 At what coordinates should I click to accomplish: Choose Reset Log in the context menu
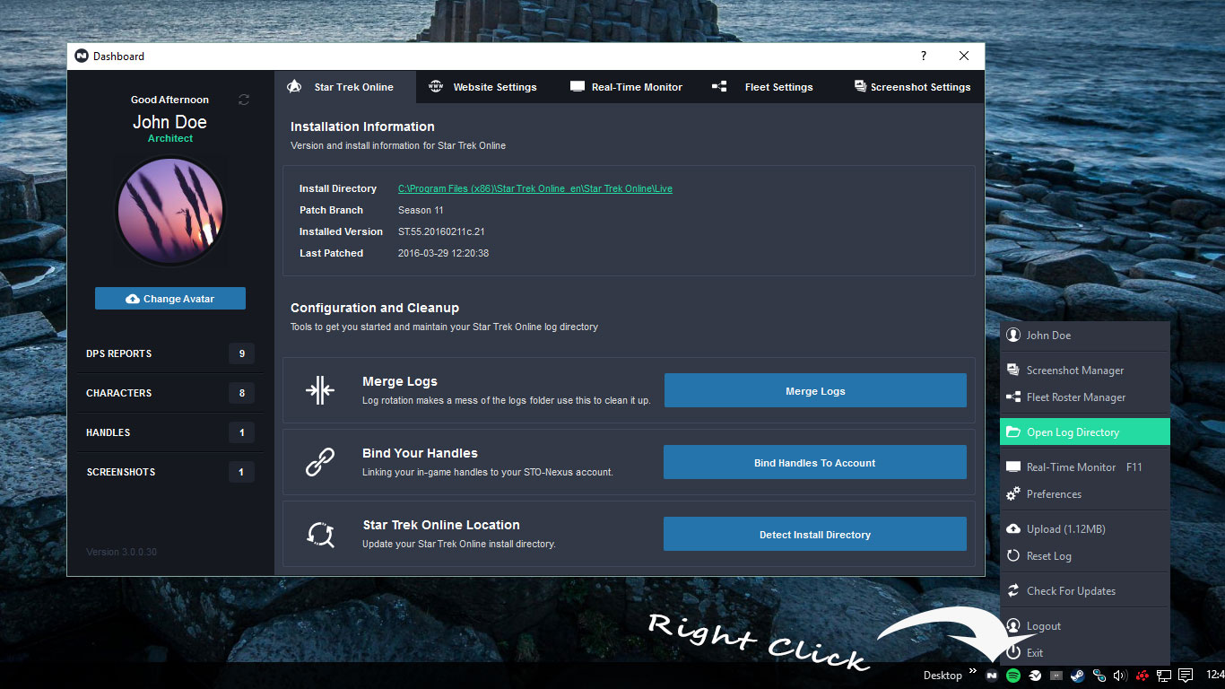[1046, 556]
